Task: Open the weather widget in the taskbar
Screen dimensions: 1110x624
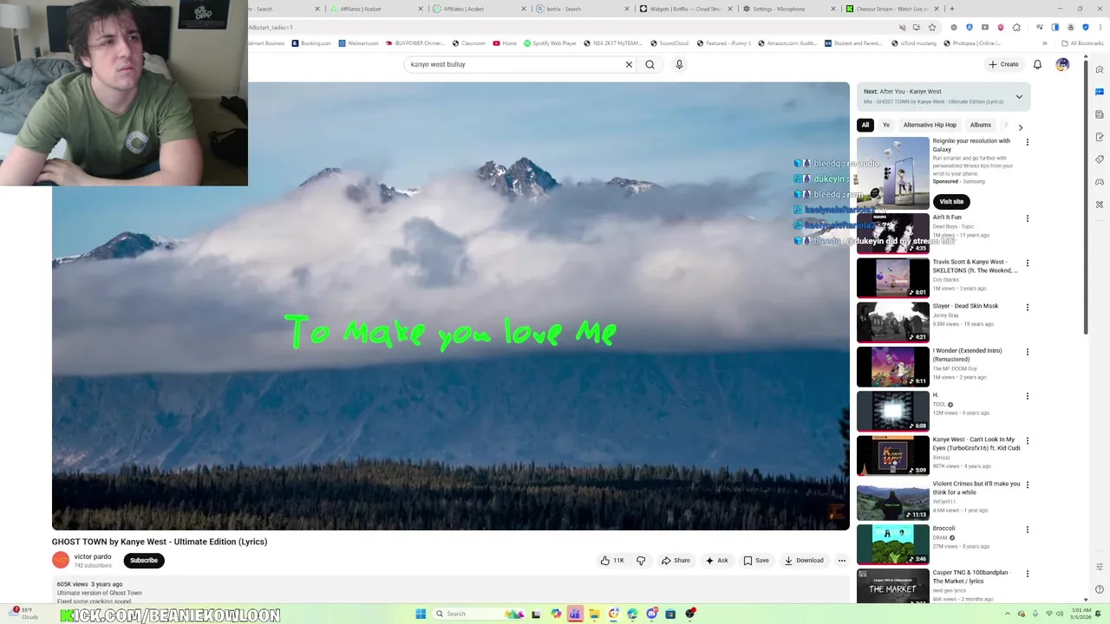Action: 24,613
